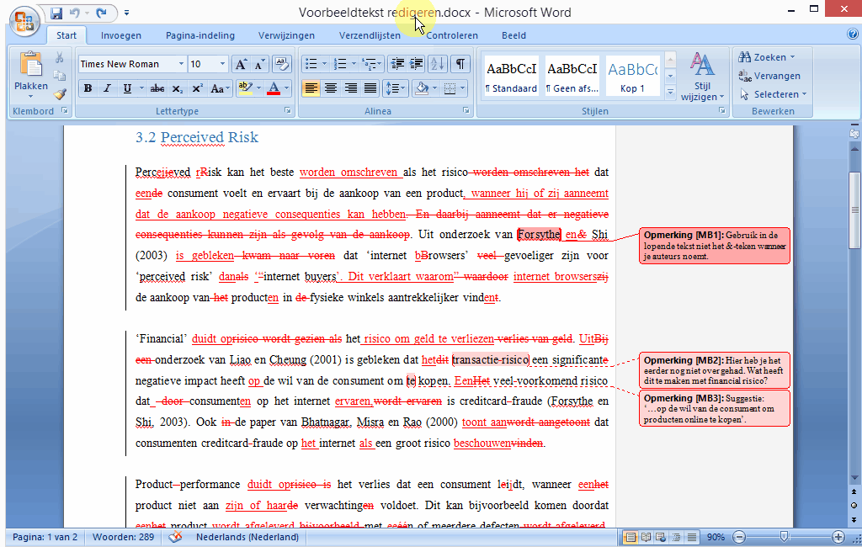Click Vervangen to replace text
The height and width of the screenshot is (547, 862).
769,76
